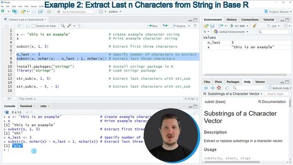The height and width of the screenshot is (165, 293).
Task: Click the install.packages("stringr") line
Action: [45, 66]
